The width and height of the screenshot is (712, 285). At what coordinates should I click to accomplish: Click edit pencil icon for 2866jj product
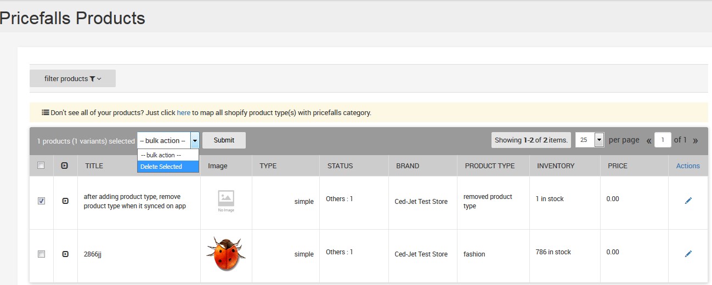click(x=688, y=254)
